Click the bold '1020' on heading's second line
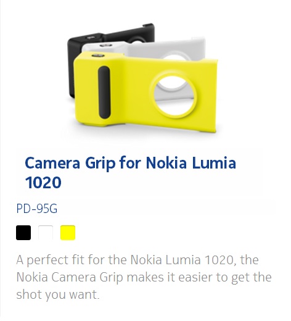The height and width of the screenshot is (321, 291). click(43, 183)
